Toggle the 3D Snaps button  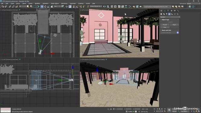[x=74, y=7]
